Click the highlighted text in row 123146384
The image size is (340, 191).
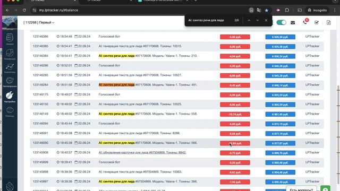117,56
